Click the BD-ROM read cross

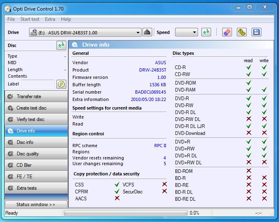(x=249, y=171)
